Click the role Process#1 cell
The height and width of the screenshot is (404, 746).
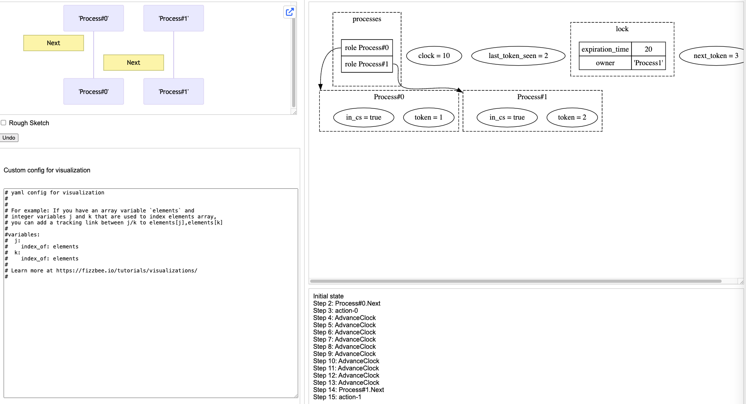click(367, 64)
